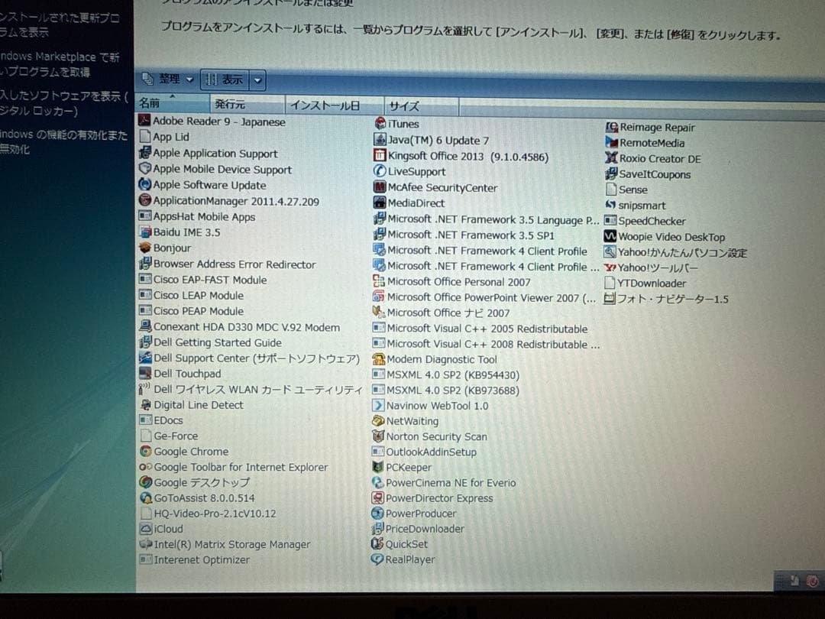Open the 整理 dropdown menu

(168, 79)
